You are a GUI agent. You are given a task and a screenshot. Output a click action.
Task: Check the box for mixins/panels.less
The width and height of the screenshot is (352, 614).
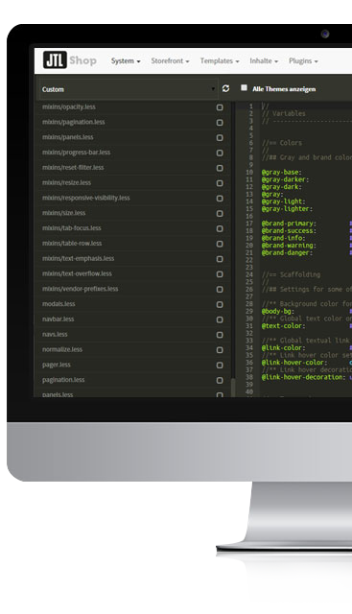pos(220,138)
